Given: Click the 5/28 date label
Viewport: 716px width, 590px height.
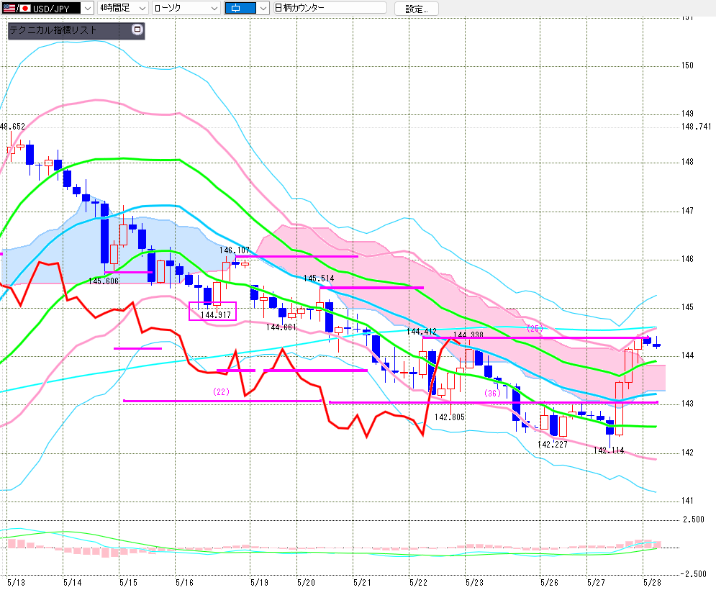Looking at the screenshot, I should pos(652,582).
